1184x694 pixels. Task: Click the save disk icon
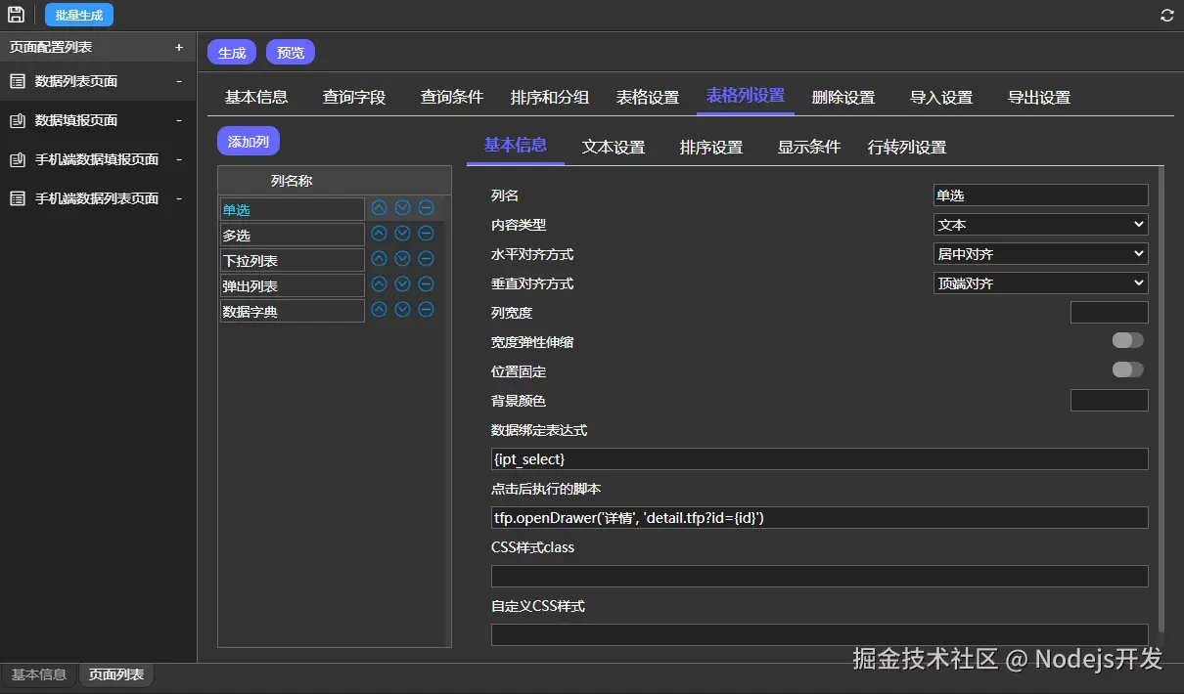pyautogui.click(x=16, y=15)
